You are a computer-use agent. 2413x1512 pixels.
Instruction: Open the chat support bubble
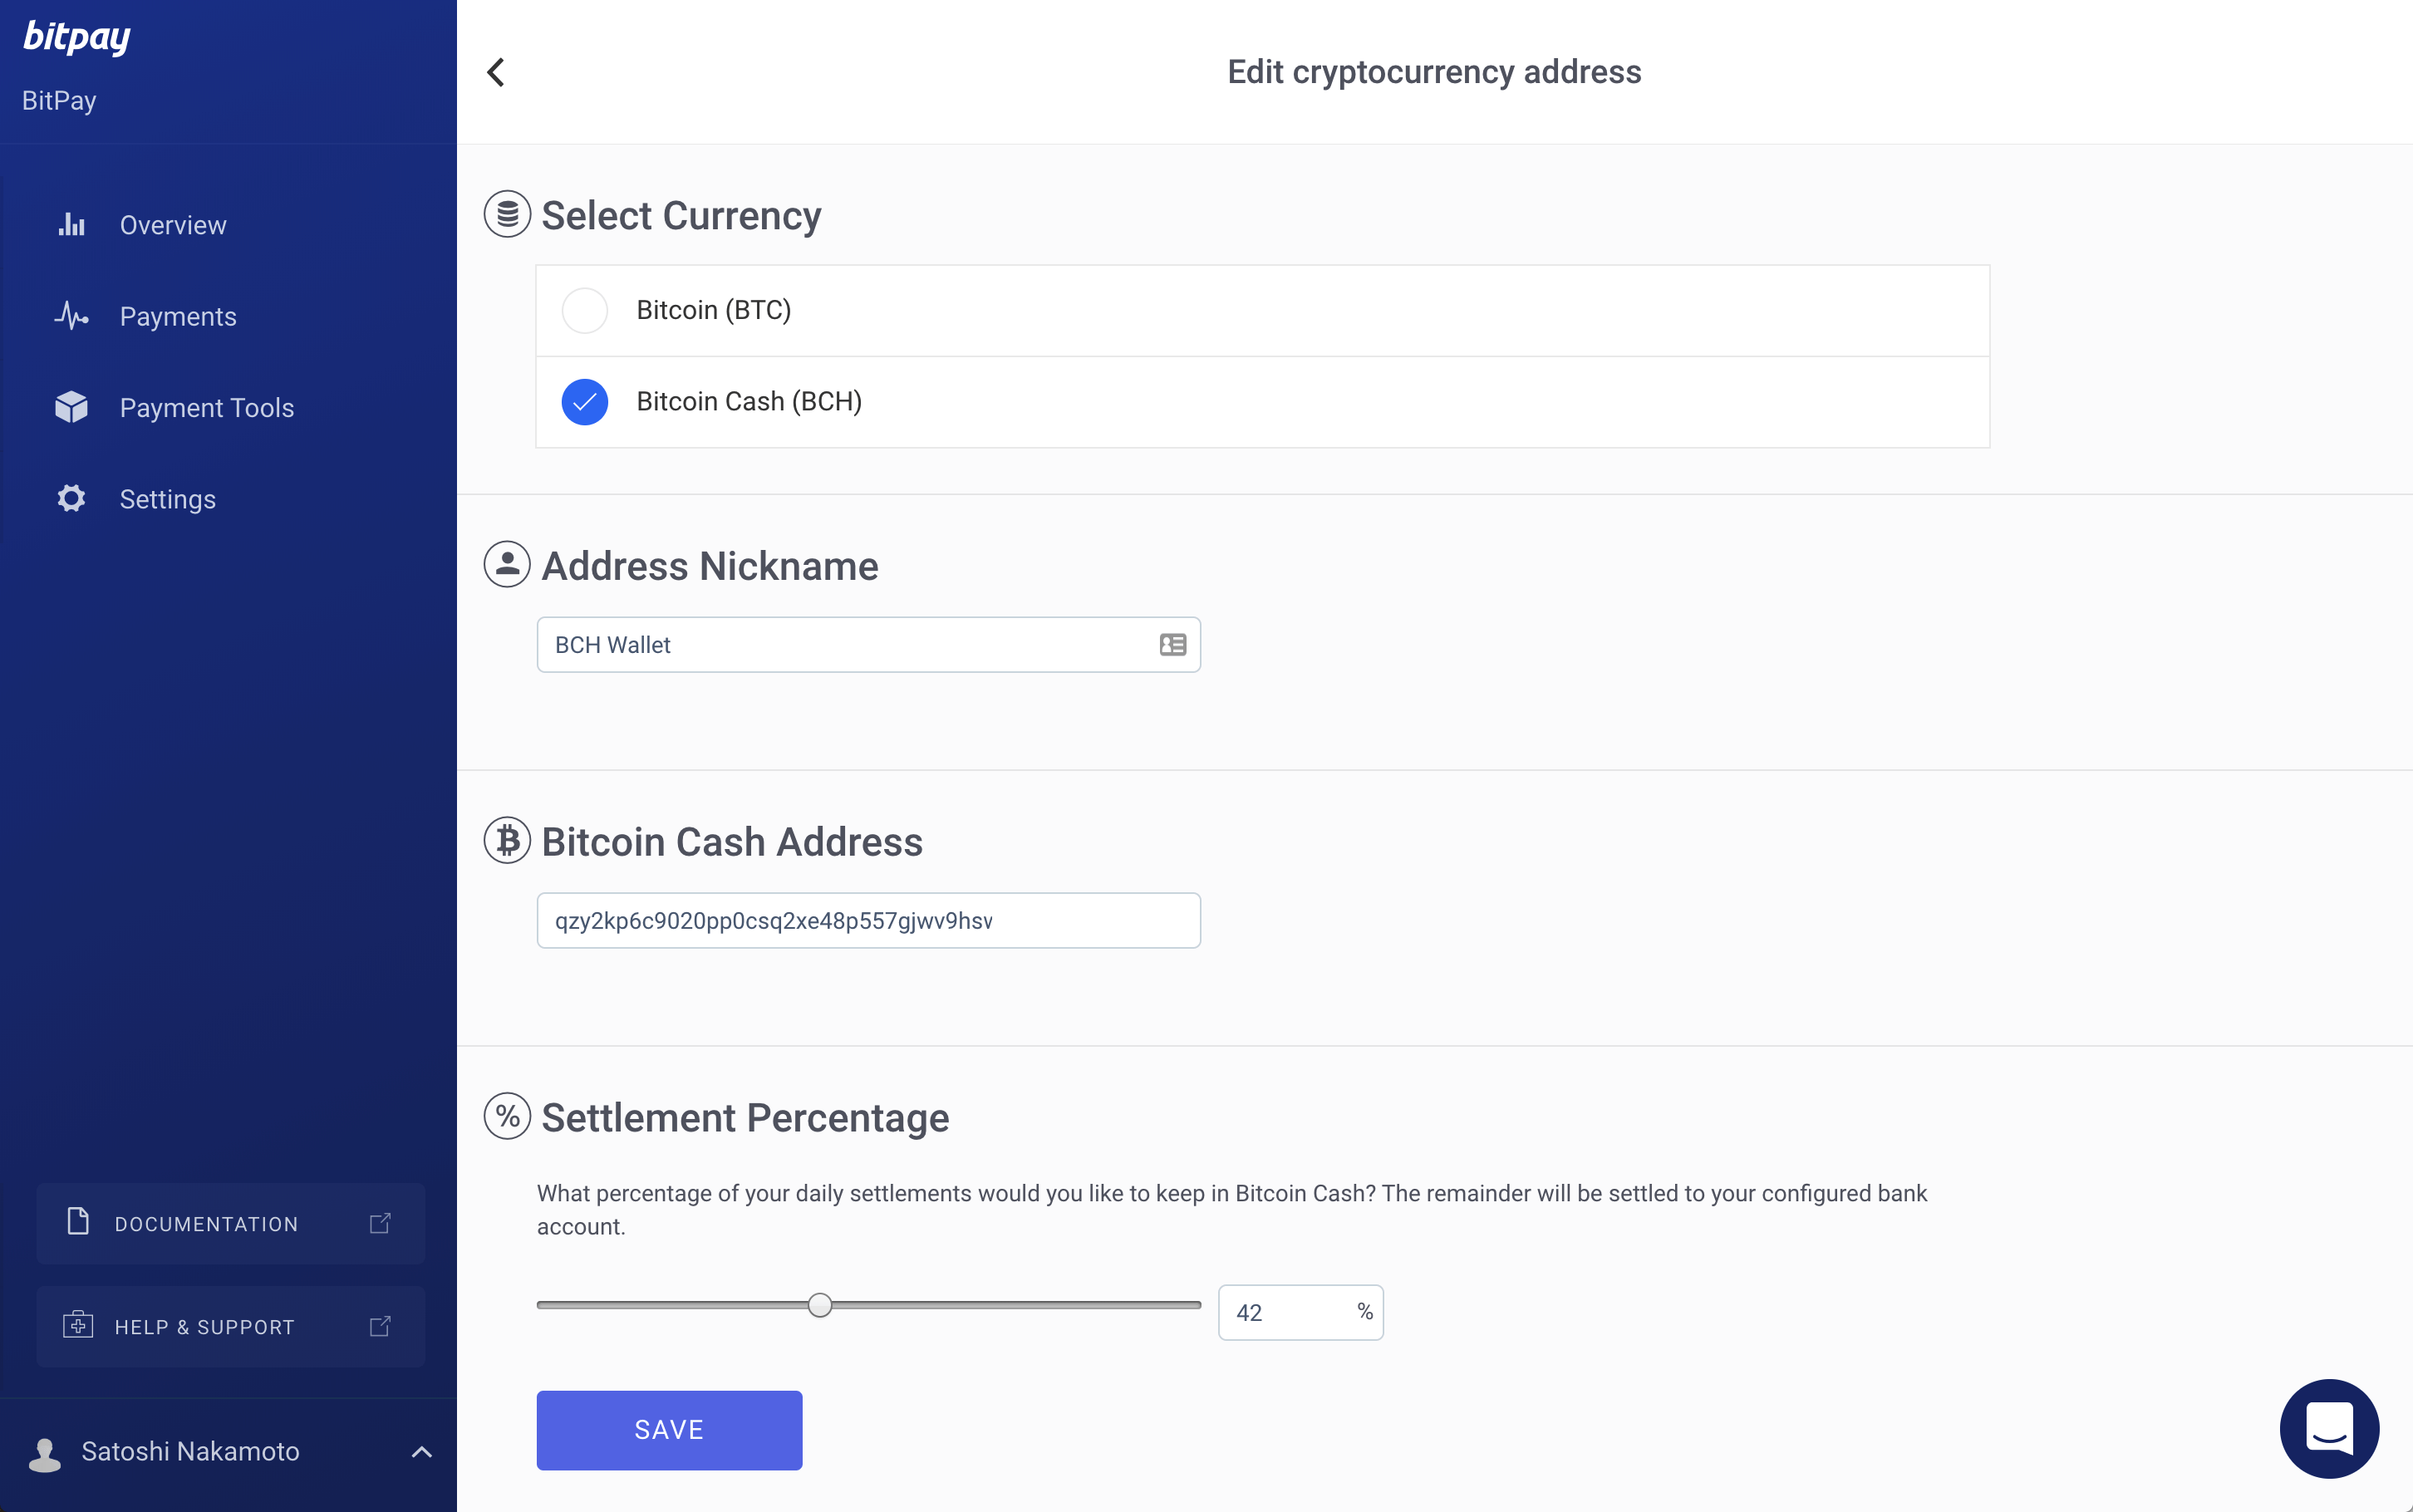click(2328, 1428)
